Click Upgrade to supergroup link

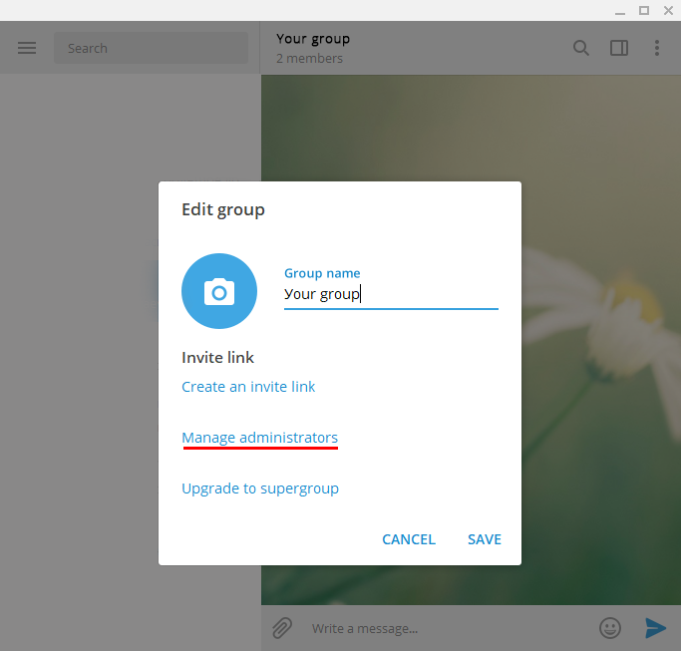260,488
